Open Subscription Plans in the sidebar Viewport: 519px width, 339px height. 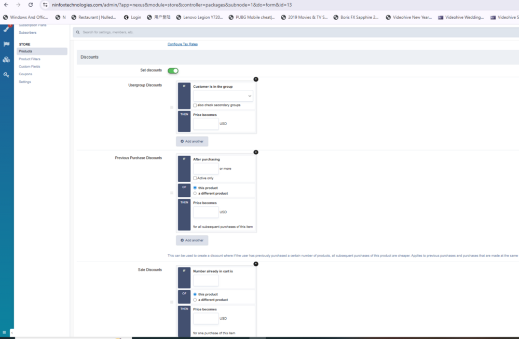point(32,25)
